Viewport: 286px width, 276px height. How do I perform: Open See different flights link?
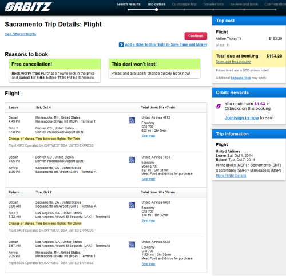[21, 34]
